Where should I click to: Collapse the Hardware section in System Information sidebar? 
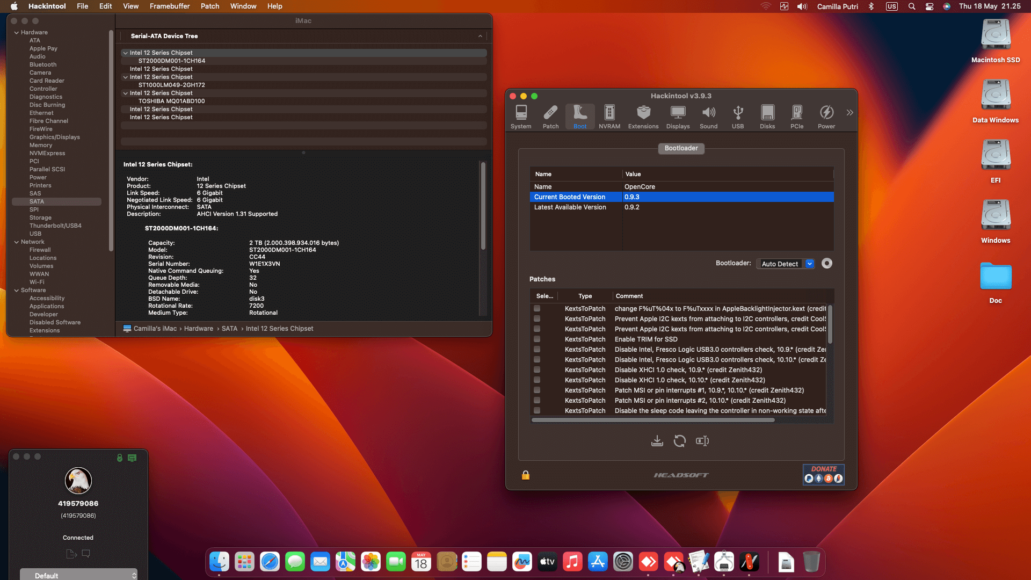point(16,33)
